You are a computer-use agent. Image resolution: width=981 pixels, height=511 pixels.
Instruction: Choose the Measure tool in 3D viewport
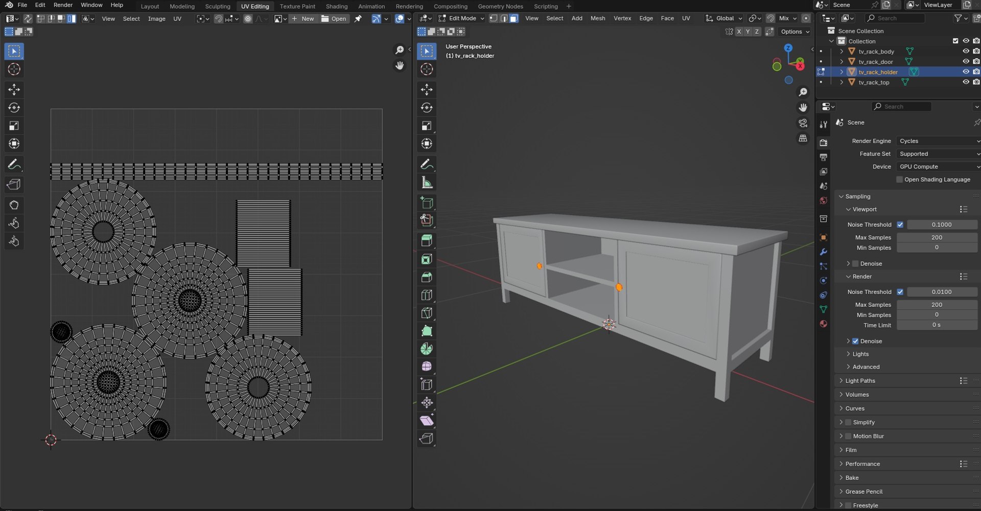tap(427, 183)
